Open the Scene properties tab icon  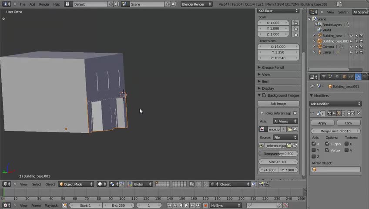(330, 77)
